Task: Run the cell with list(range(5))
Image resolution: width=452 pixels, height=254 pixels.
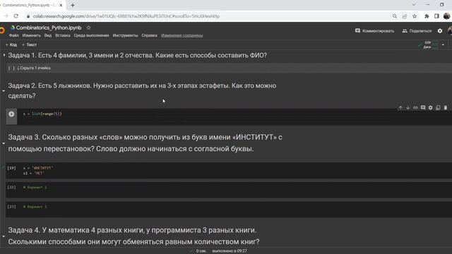Action: point(11,114)
